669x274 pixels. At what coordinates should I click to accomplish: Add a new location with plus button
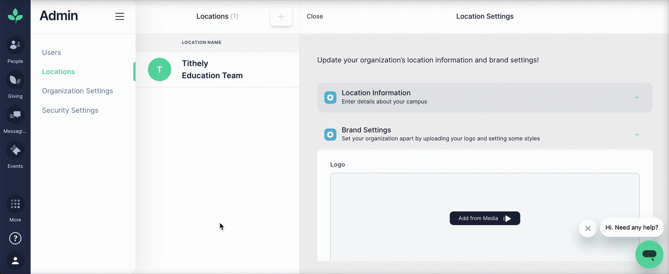(281, 17)
